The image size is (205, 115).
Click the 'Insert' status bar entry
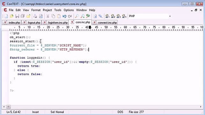35,112
